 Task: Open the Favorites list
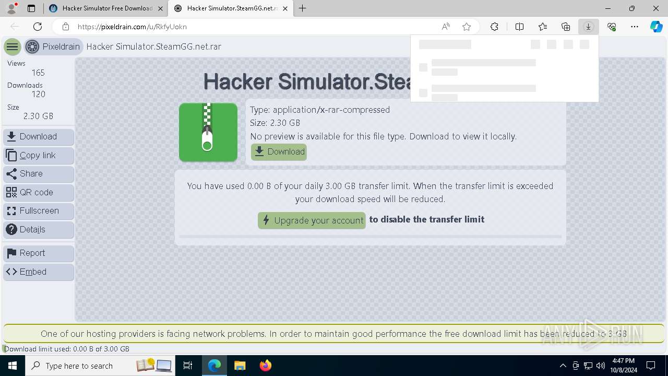coord(543,27)
